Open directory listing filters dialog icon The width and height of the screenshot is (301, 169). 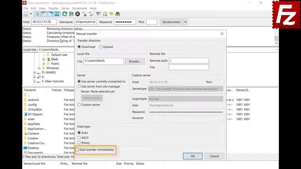(98, 14)
